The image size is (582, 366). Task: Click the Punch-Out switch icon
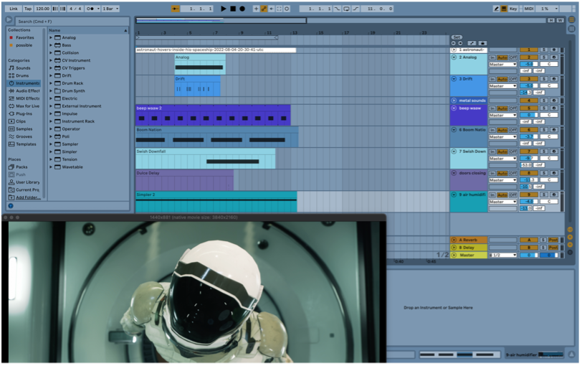(356, 9)
